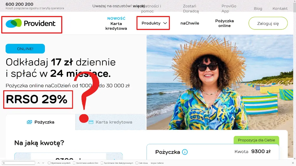
Task: Toggle Rozróżnianie liter diakrytyzowanych checkbox
Action: click(102, 163)
